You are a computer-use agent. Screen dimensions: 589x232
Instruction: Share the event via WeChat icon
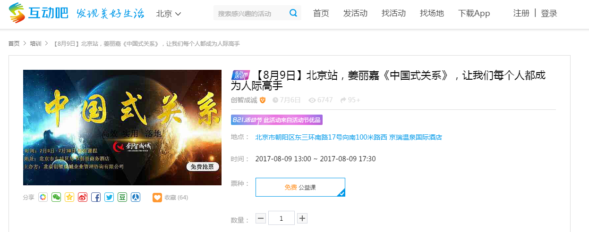point(56,197)
